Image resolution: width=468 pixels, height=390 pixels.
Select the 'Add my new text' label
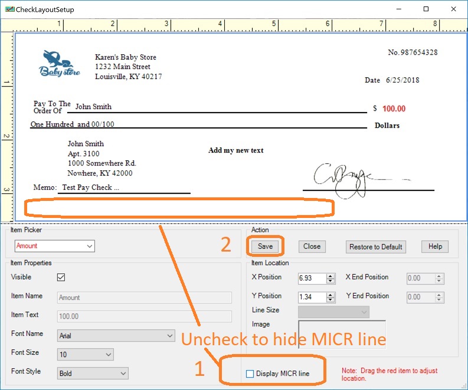click(x=236, y=150)
